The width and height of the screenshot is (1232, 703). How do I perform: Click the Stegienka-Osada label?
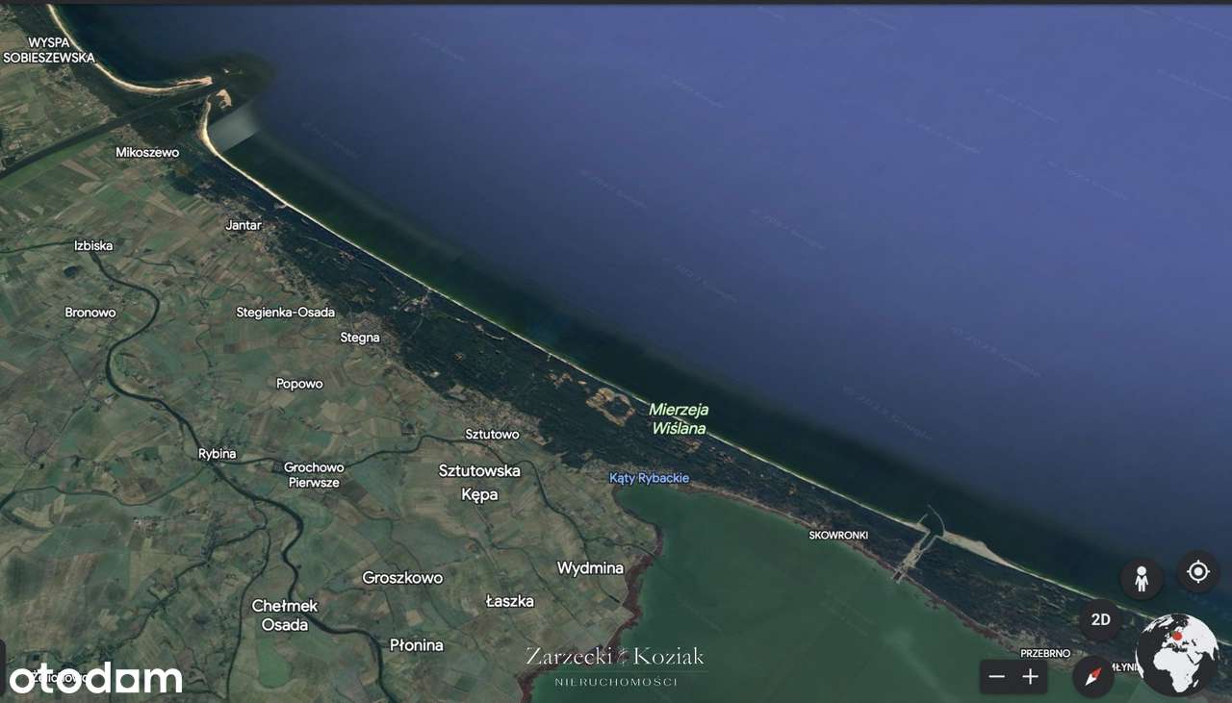286,313
